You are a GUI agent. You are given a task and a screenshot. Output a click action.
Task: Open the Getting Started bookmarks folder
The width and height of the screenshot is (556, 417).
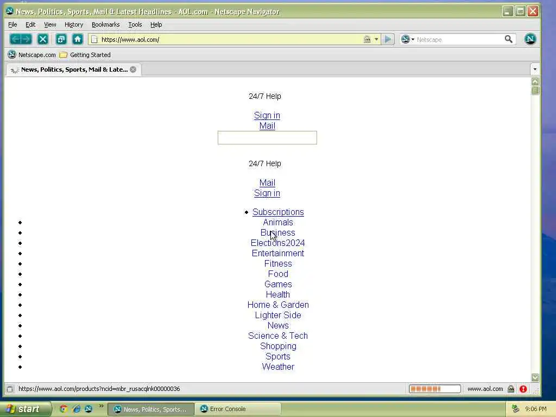coord(85,55)
